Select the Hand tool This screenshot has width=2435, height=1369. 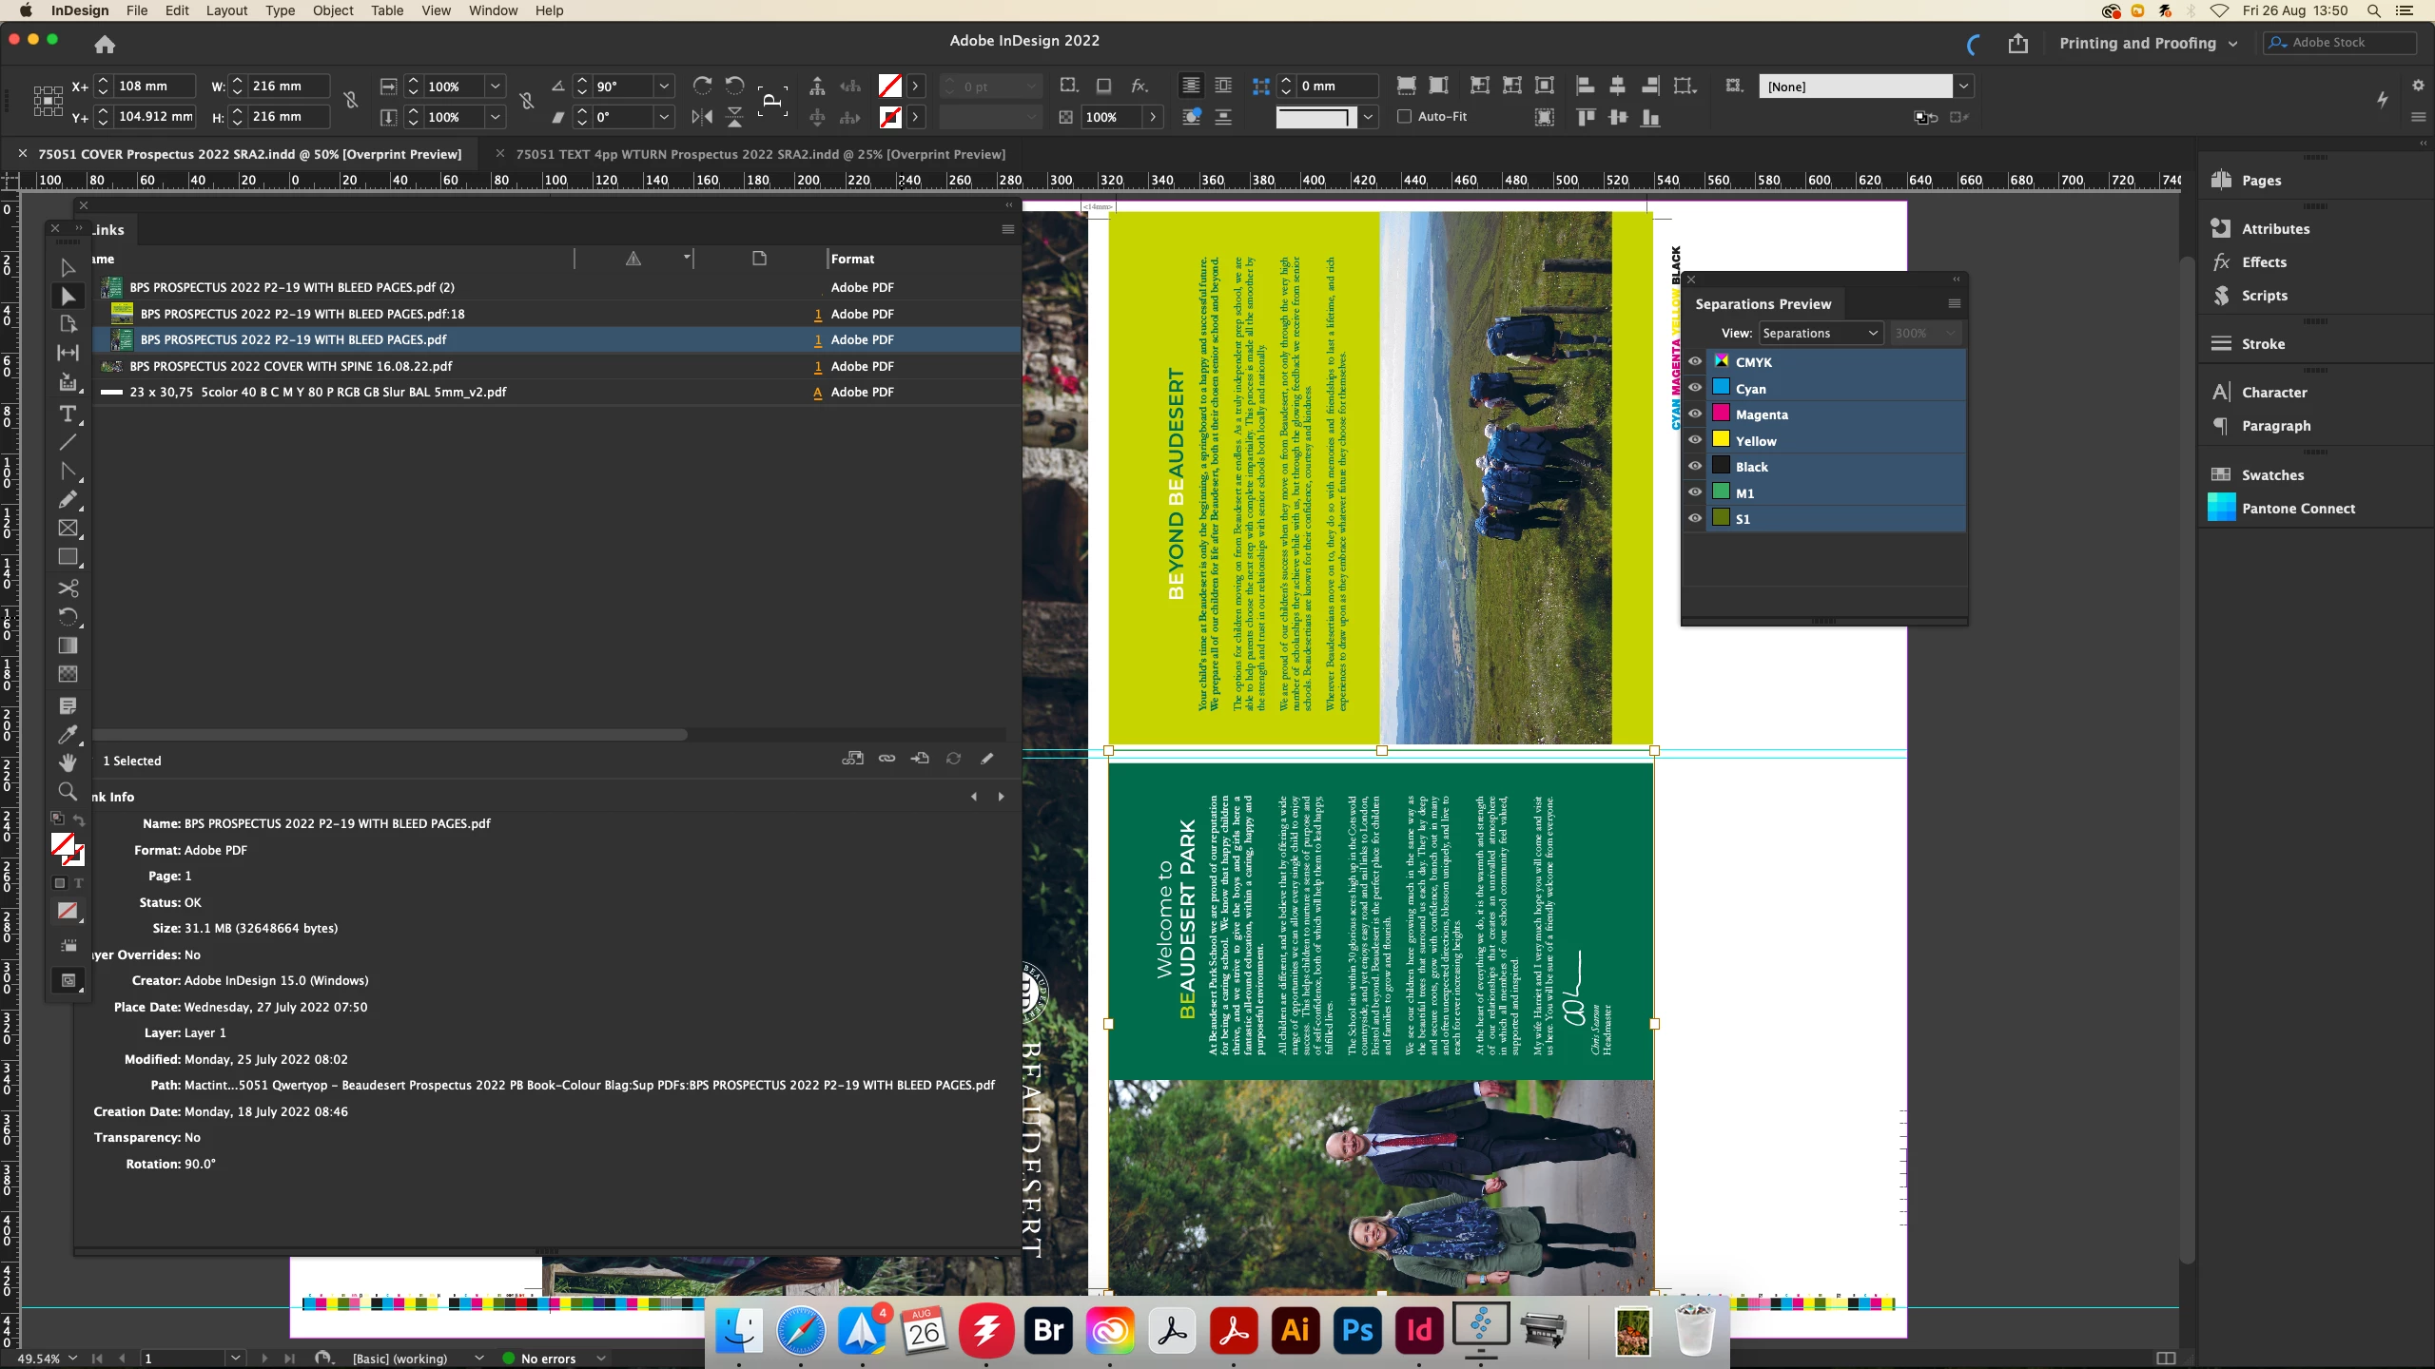[68, 762]
